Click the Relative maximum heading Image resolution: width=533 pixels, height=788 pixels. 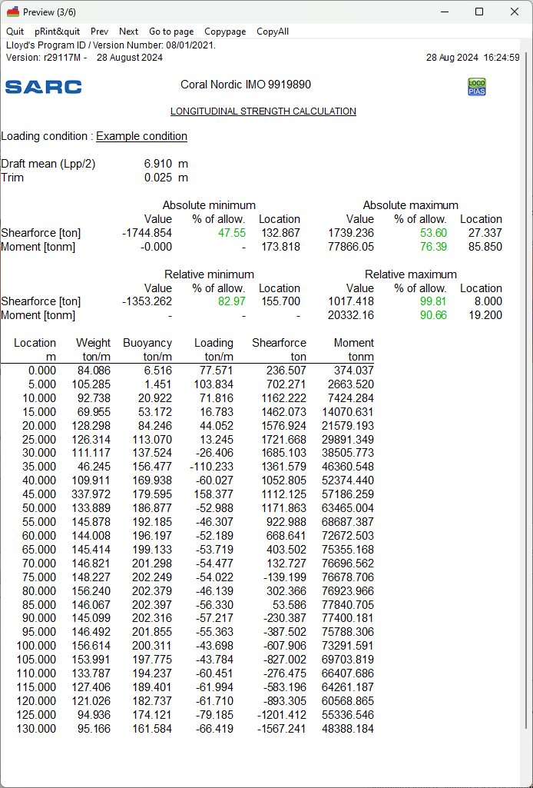tap(411, 274)
